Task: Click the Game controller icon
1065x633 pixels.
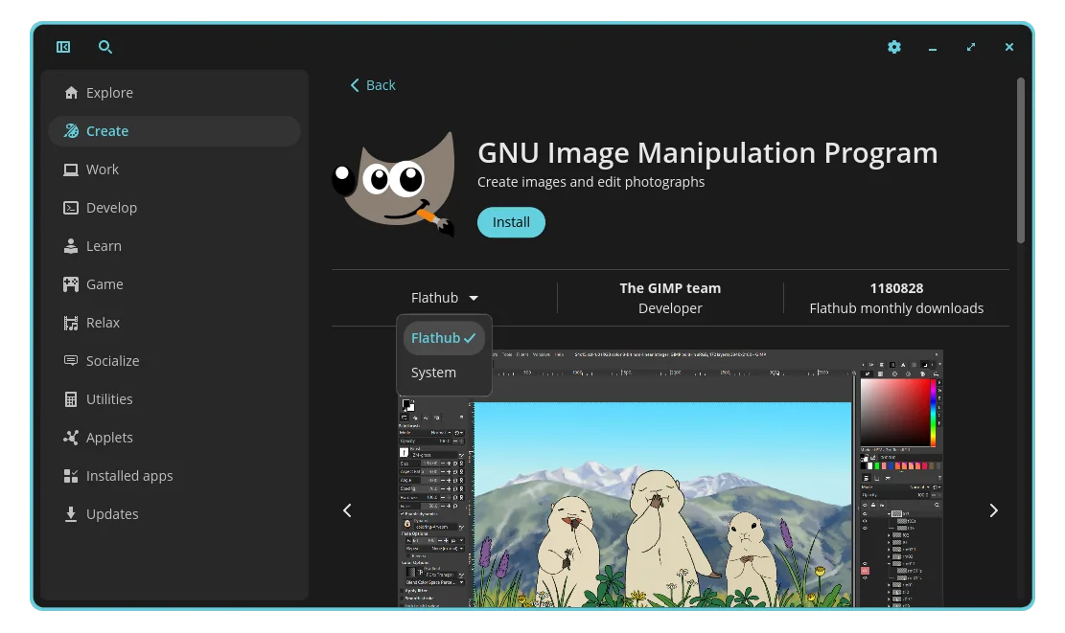Action: coord(71,284)
